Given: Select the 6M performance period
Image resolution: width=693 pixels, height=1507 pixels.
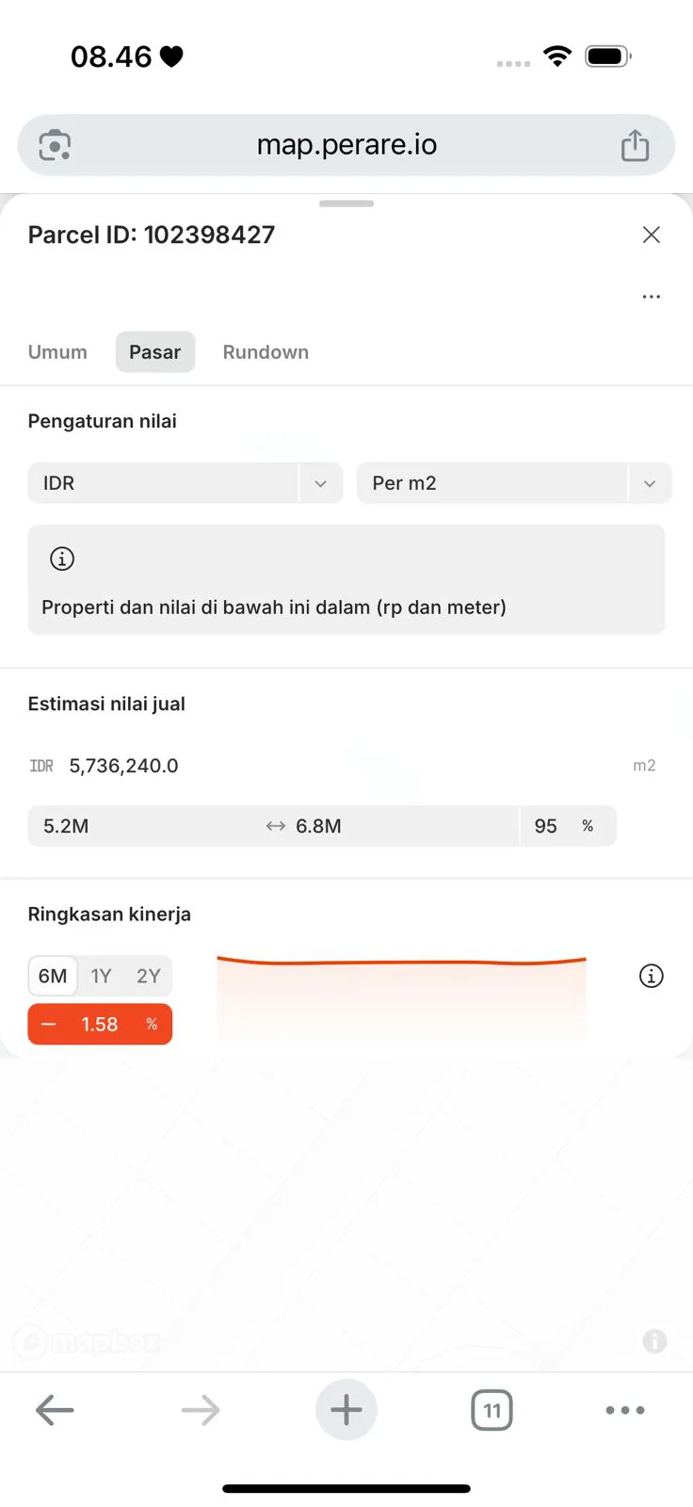Looking at the screenshot, I should (53, 976).
